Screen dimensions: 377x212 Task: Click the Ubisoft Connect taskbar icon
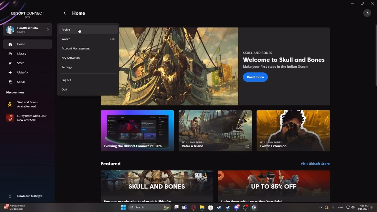(x=254, y=207)
